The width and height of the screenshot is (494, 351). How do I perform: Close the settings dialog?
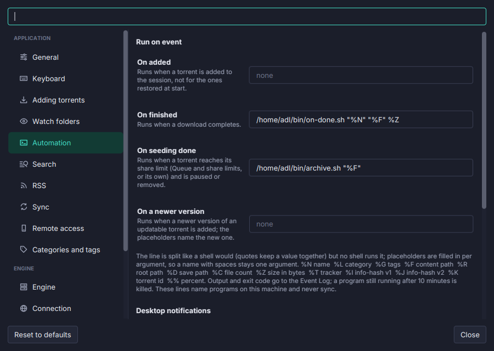pos(470,335)
